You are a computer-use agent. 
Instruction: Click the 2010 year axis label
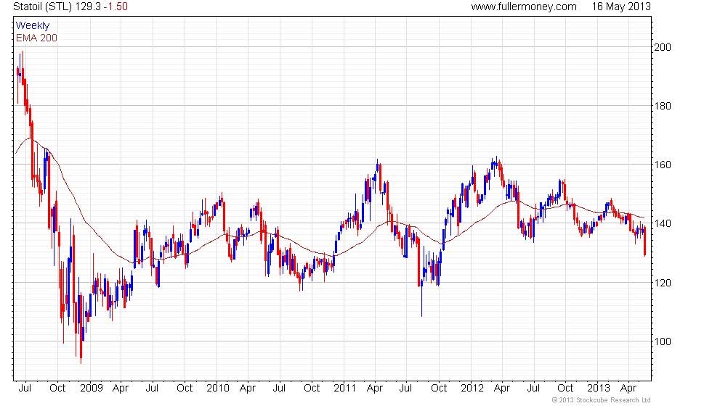217,389
